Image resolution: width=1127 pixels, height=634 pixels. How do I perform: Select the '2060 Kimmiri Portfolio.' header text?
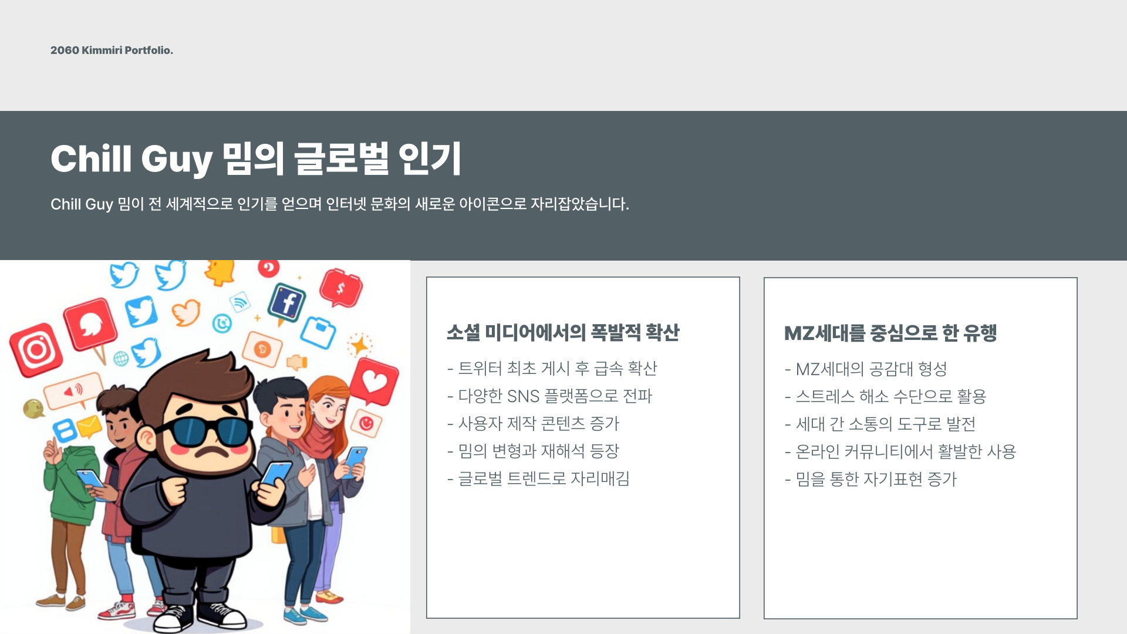tap(112, 50)
